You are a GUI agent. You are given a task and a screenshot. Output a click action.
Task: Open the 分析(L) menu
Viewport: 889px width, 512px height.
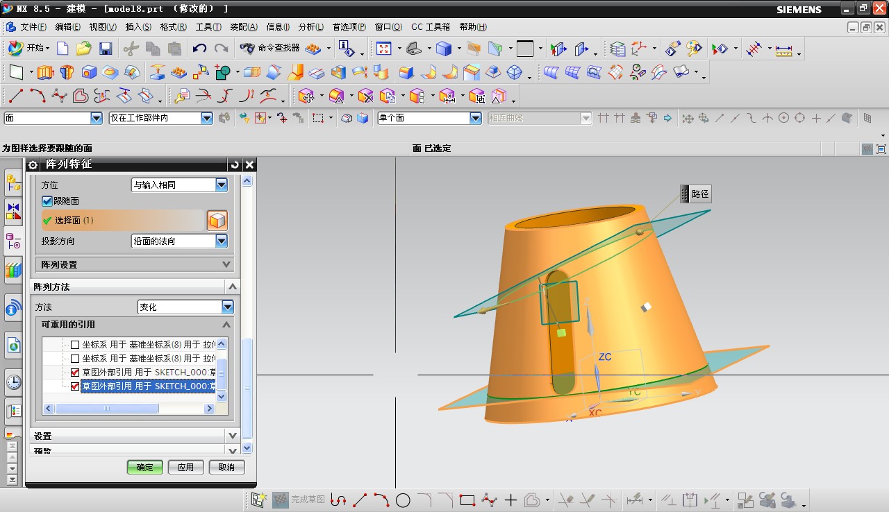coord(310,27)
